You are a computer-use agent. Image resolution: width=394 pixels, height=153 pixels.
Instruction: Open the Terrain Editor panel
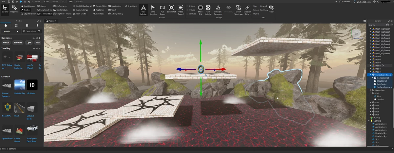(x=100, y=6)
